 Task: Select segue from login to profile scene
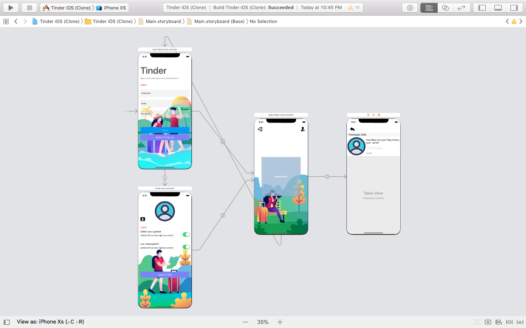pyautogui.click(x=165, y=178)
